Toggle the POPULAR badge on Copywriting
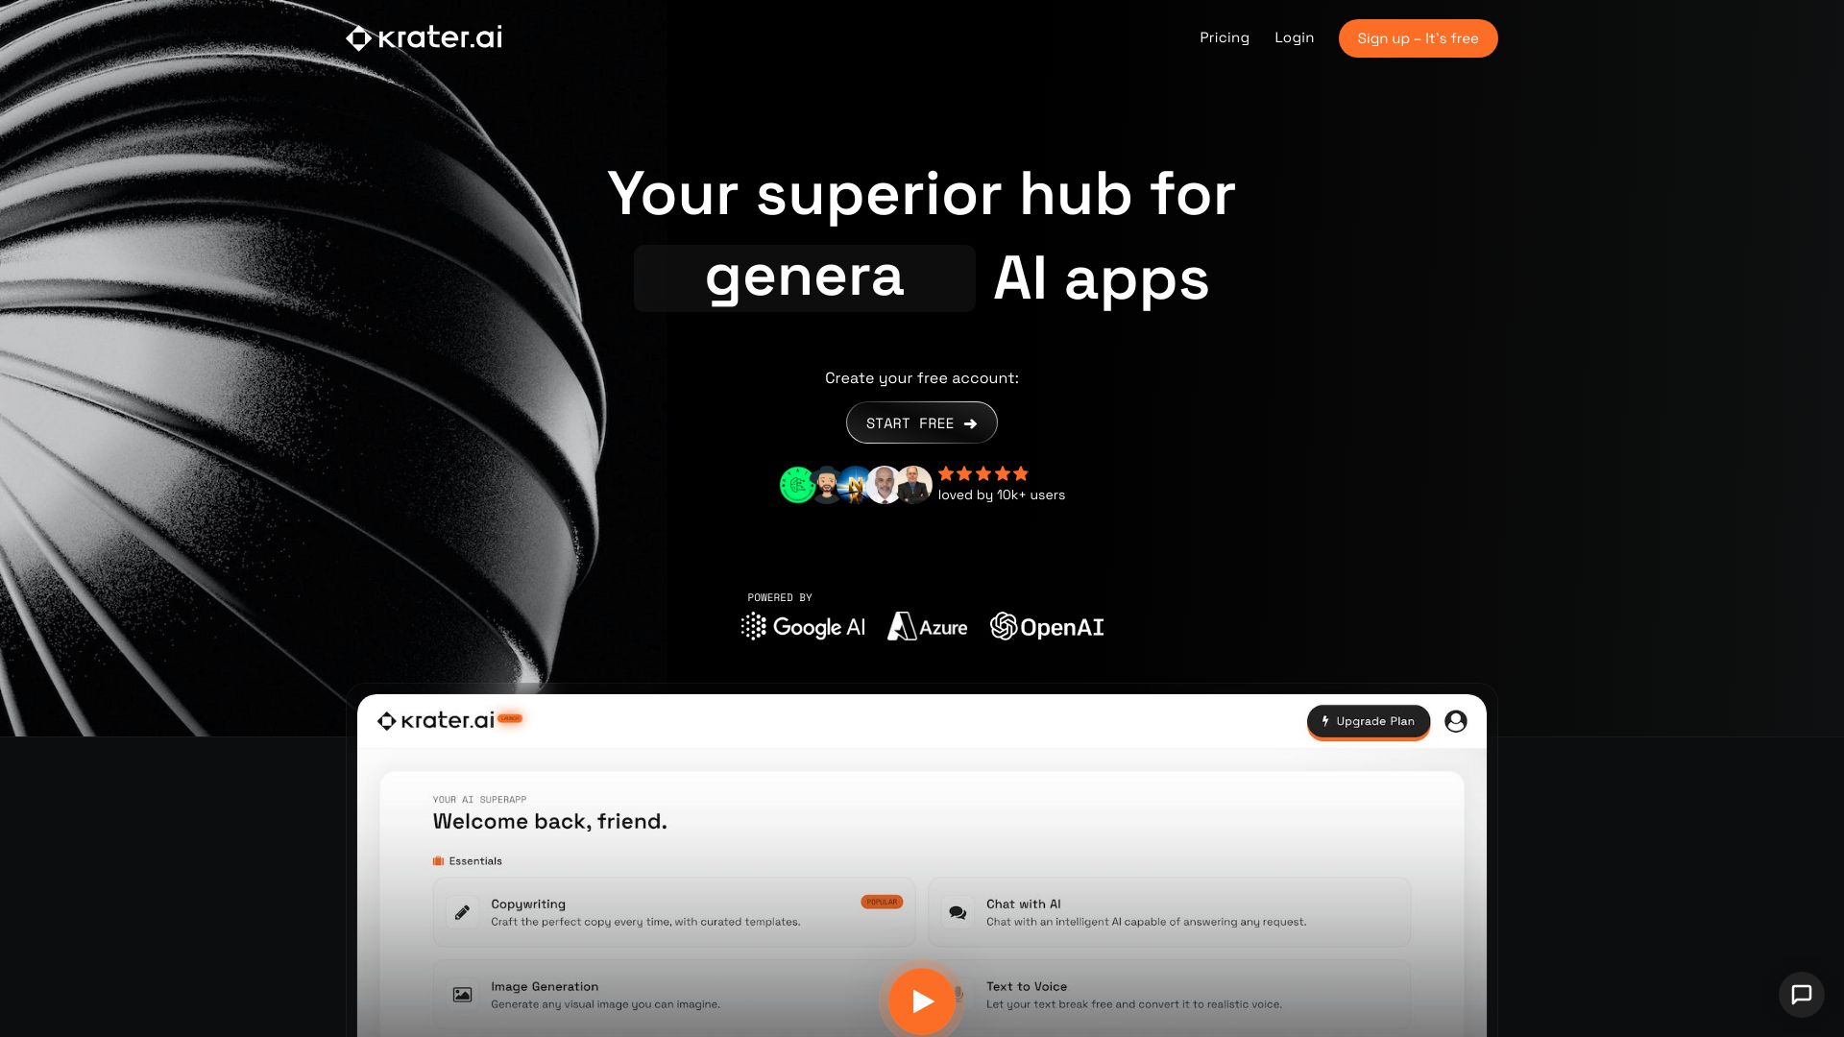Image resolution: width=1844 pixels, height=1037 pixels. coord(882,902)
